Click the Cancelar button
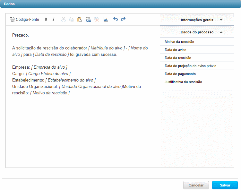 (196, 185)
